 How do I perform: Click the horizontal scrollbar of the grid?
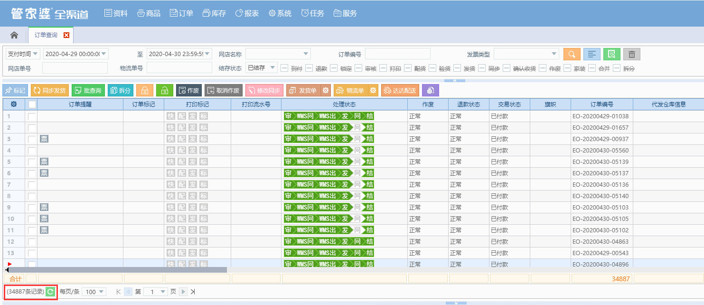coord(118,270)
